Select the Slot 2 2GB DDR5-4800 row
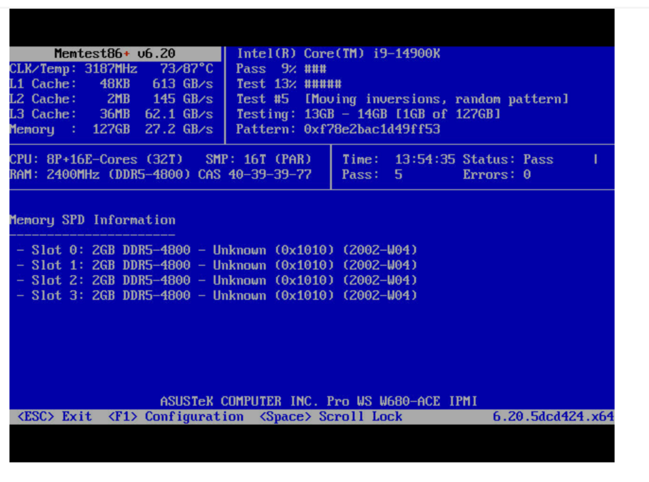This screenshot has width=649, height=482. point(217,280)
